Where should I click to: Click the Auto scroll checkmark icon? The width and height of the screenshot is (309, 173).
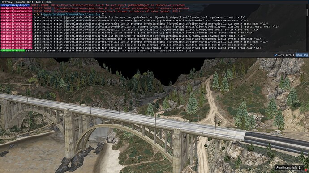coord(275,55)
